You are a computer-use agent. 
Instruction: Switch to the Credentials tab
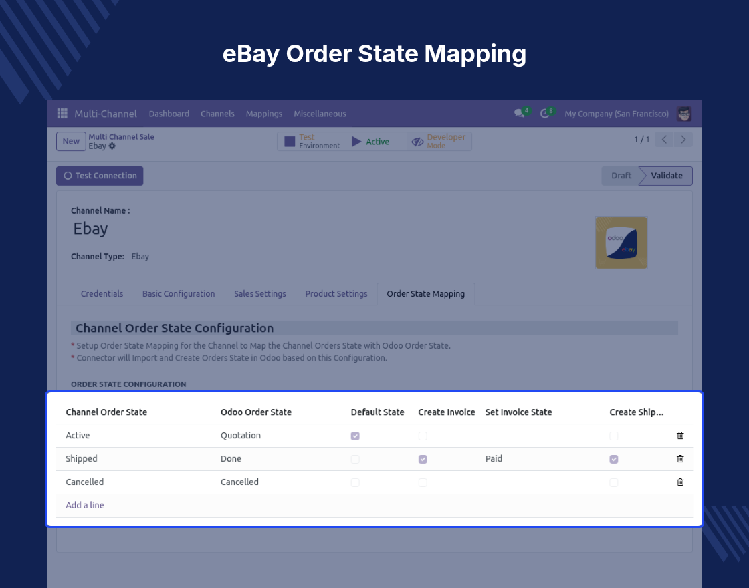point(102,293)
